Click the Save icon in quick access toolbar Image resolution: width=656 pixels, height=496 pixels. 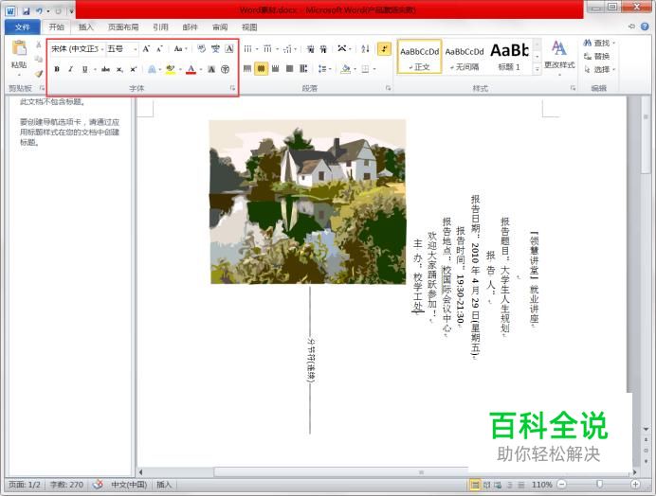[x=26, y=10]
